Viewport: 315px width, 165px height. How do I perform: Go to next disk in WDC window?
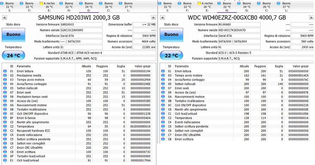point(312,17)
